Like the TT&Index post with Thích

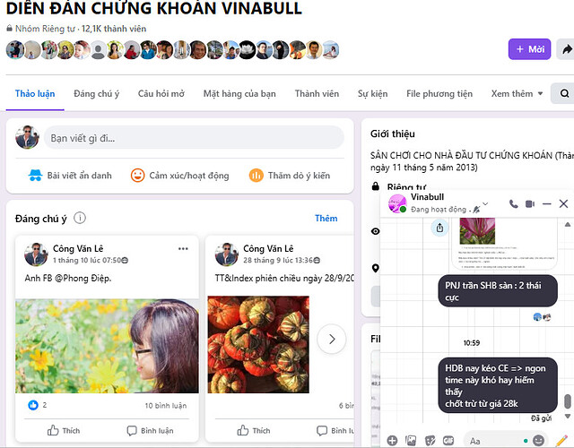253,430
